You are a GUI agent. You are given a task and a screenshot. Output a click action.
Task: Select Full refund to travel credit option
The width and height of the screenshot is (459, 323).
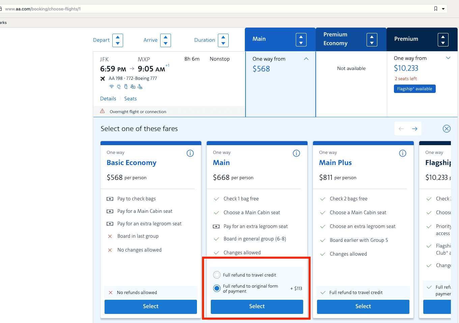click(217, 275)
